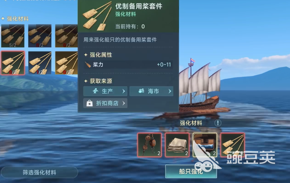Click the 船只强化 ship enhance button
The width and height of the screenshot is (290, 183).
191,172
